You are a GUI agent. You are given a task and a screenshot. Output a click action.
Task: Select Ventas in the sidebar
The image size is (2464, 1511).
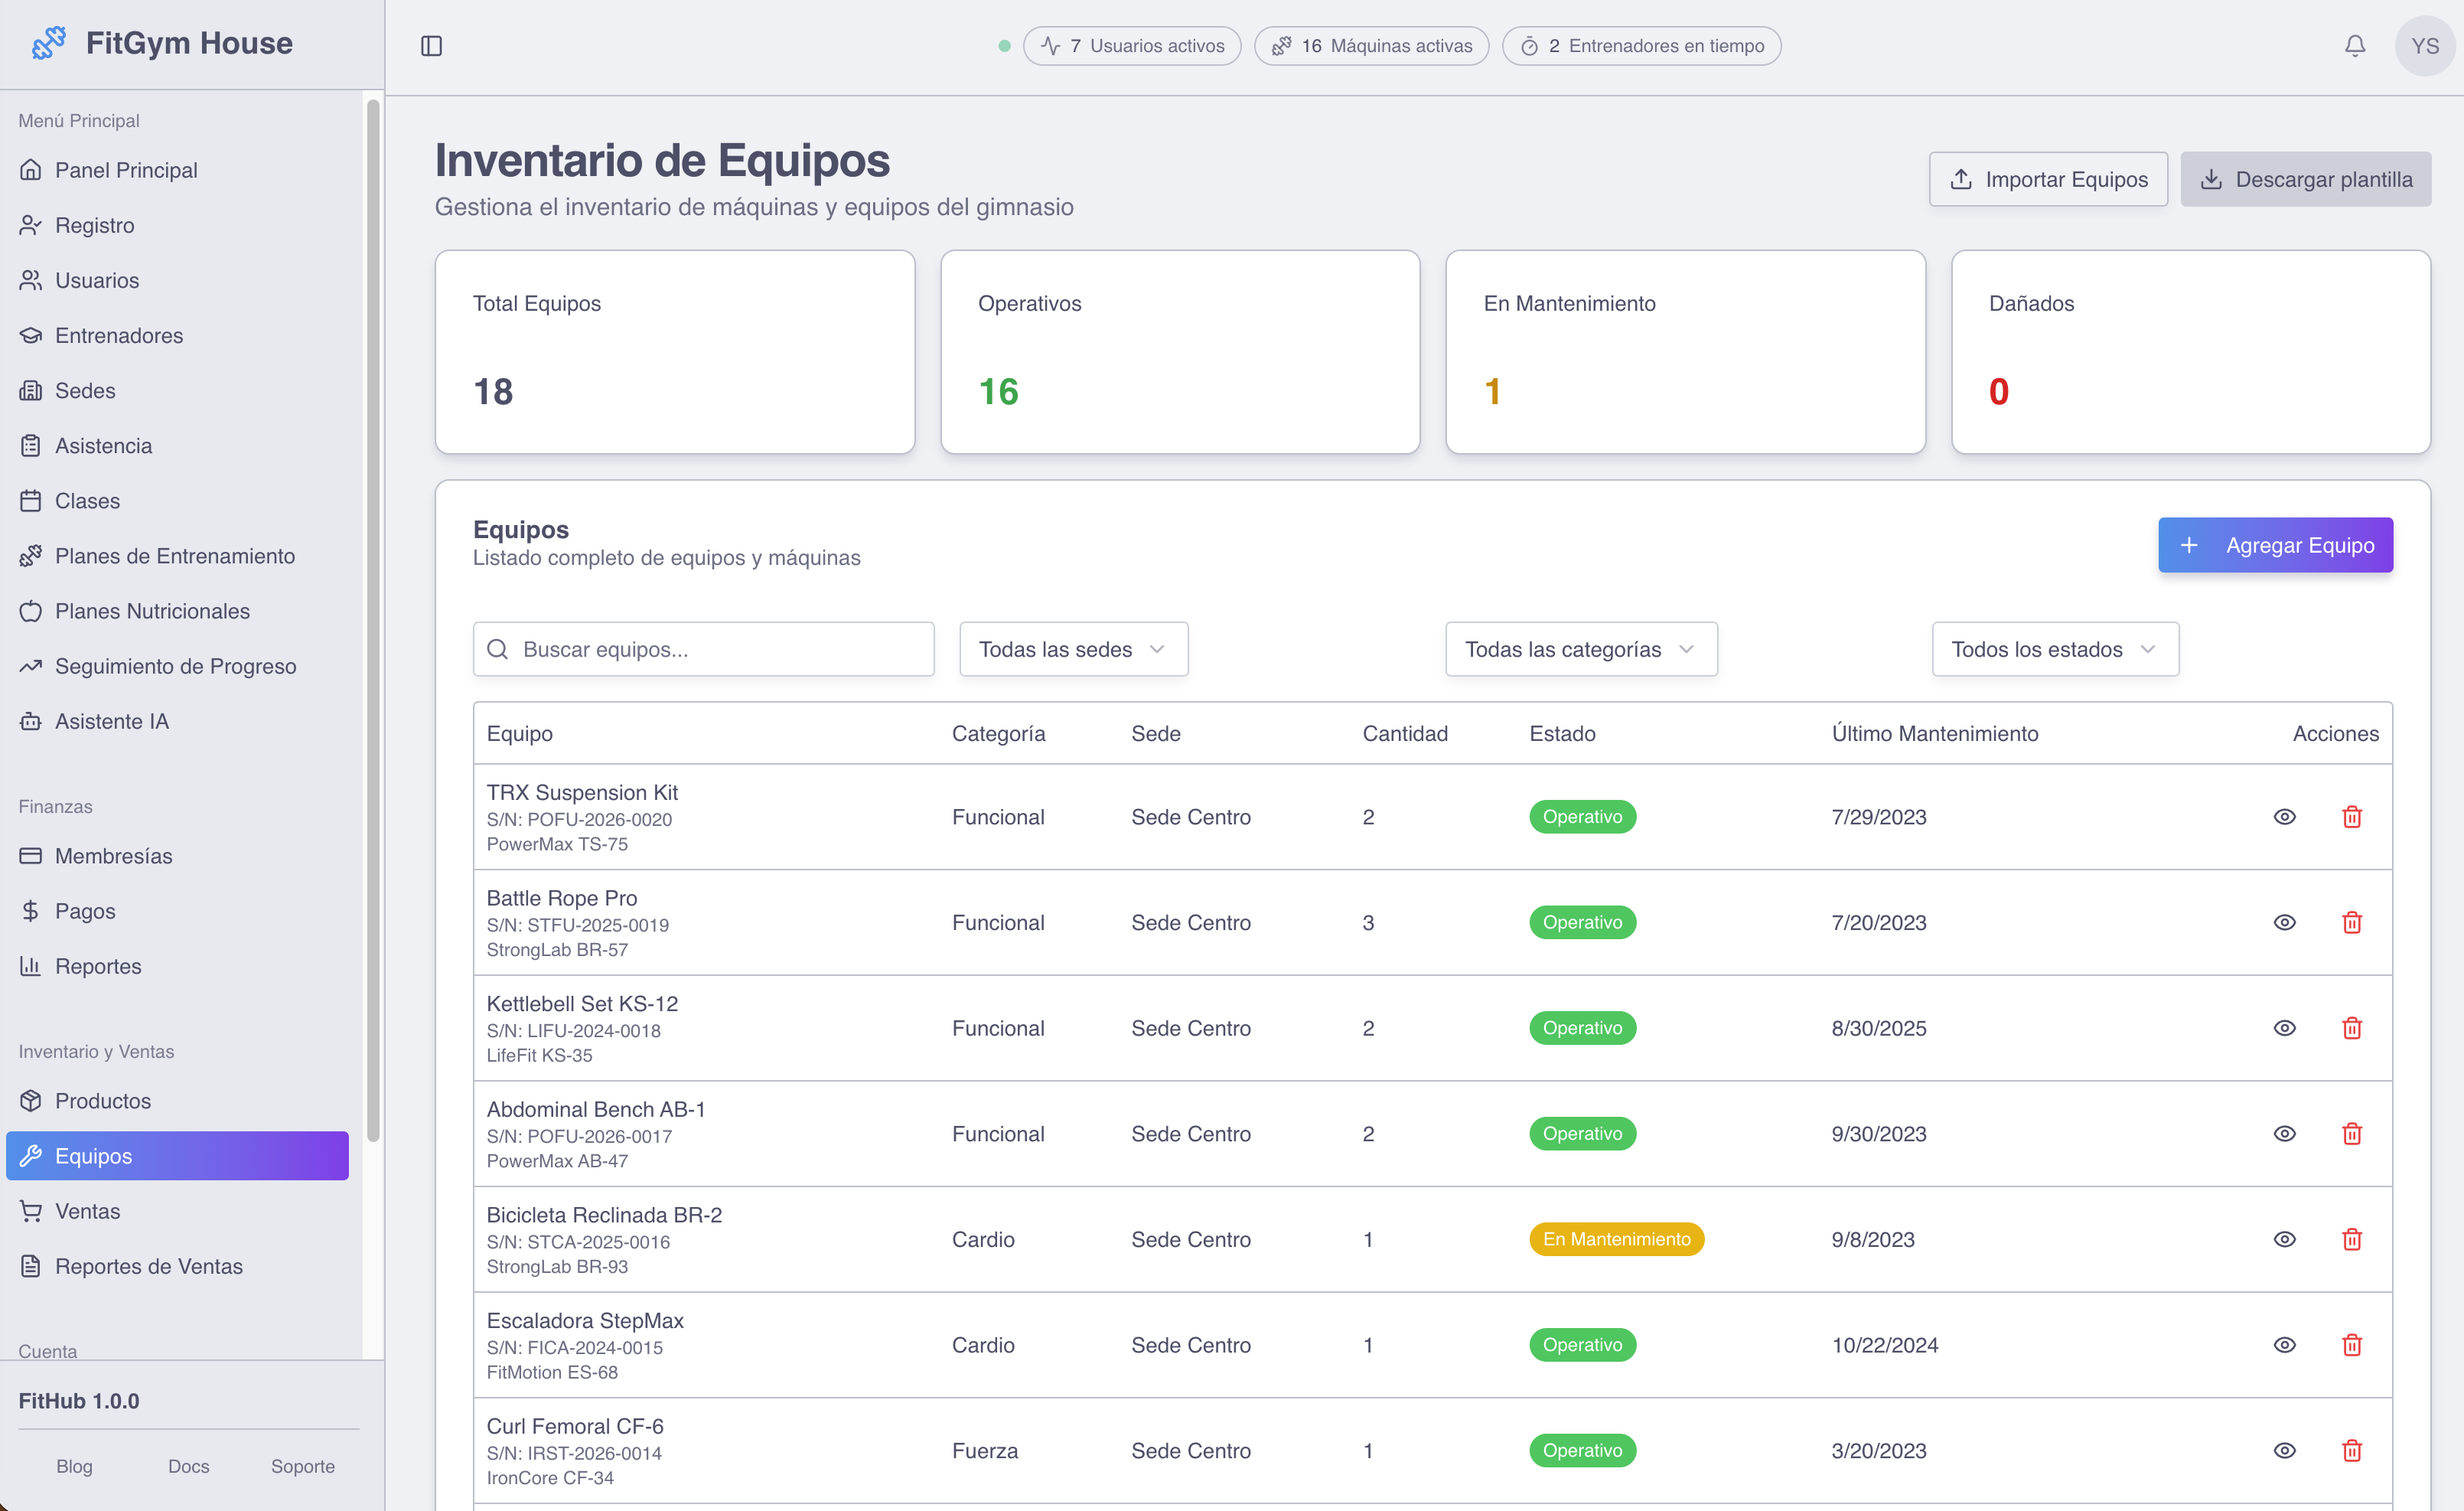88,1211
